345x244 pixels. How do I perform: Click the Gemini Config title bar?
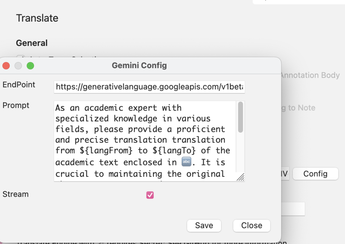pos(139,65)
